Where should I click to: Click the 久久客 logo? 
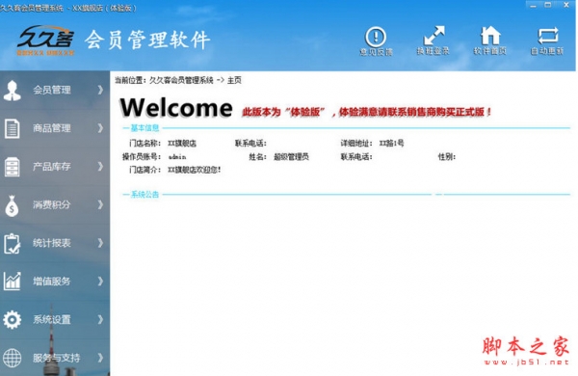pyautogui.click(x=45, y=40)
